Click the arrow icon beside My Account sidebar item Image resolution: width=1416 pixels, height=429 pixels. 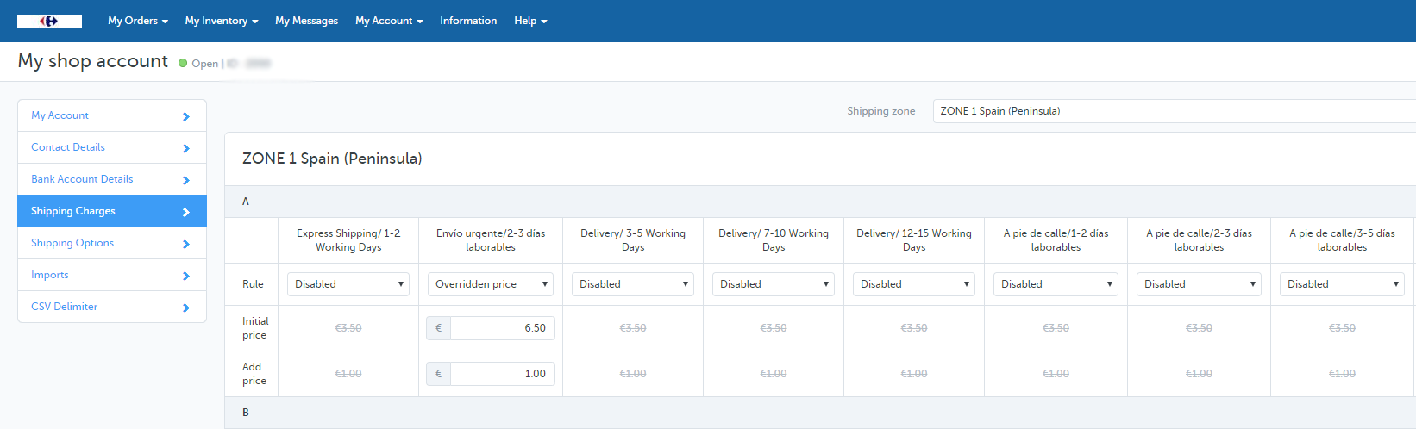(185, 116)
